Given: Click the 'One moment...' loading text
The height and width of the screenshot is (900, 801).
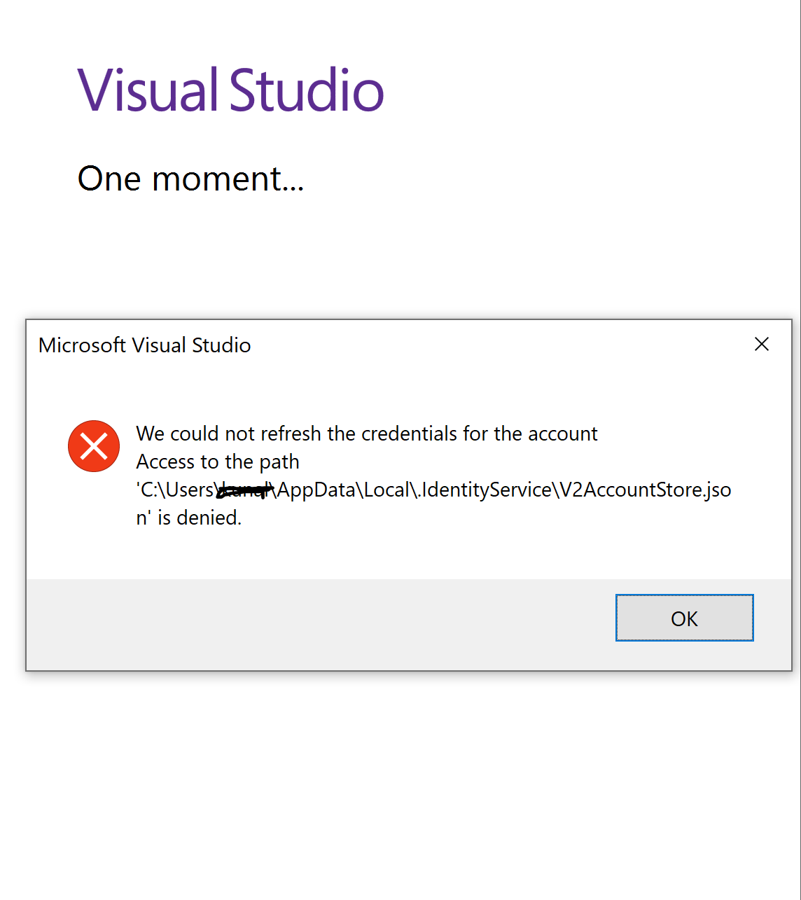Looking at the screenshot, I should (190, 179).
